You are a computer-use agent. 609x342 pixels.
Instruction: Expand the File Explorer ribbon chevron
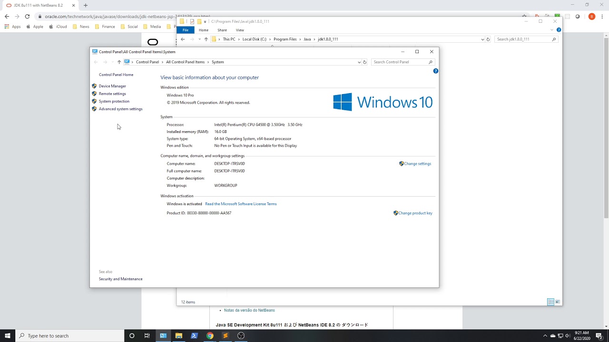coord(552,30)
